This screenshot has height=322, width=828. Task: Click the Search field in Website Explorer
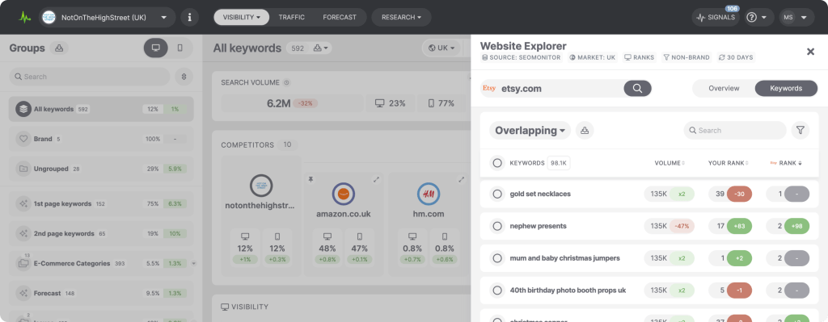(735, 130)
